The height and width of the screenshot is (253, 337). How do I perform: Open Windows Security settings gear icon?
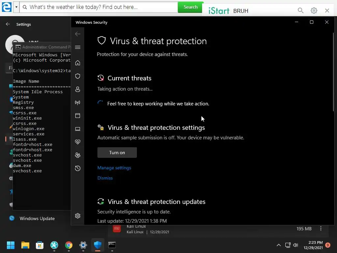pos(78,216)
